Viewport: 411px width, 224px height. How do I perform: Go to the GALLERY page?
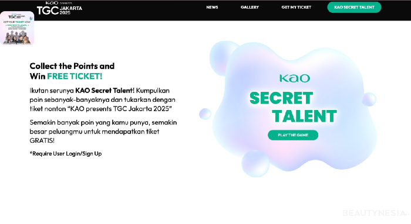tap(250, 7)
